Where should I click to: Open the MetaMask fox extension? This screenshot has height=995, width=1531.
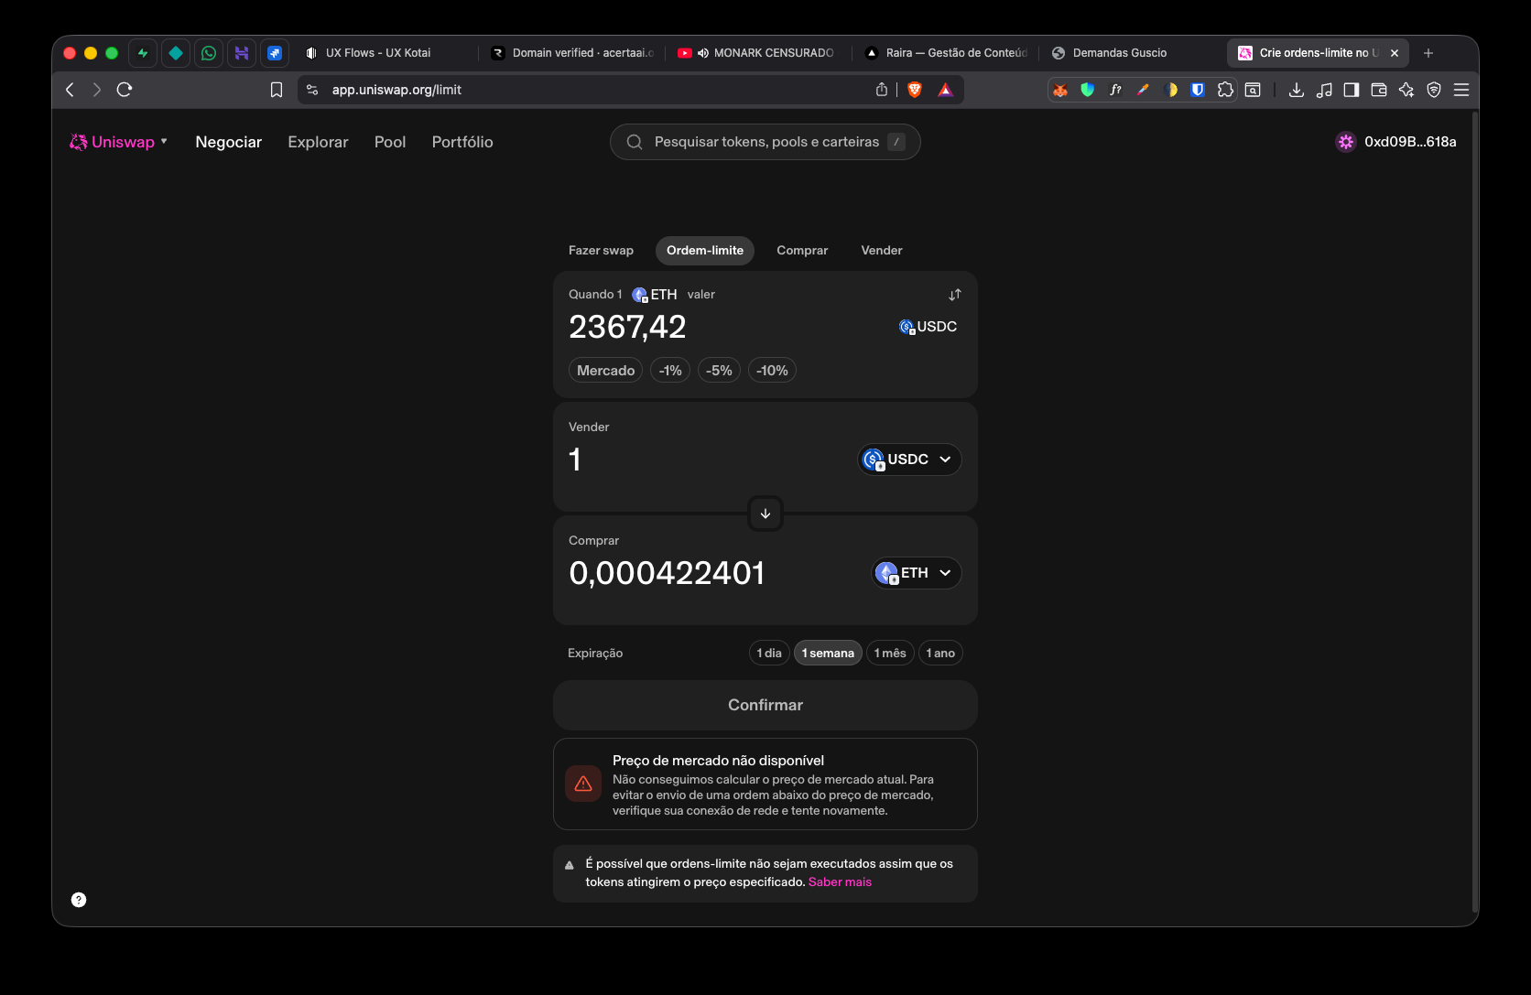coord(1060,90)
